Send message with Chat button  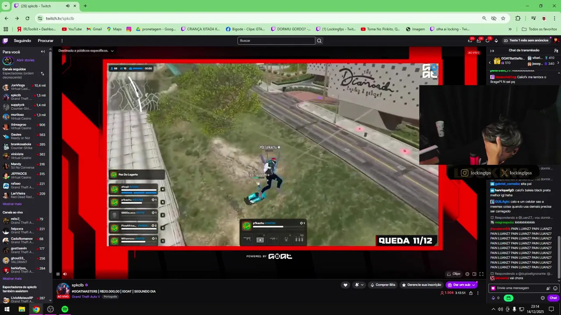(x=553, y=298)
